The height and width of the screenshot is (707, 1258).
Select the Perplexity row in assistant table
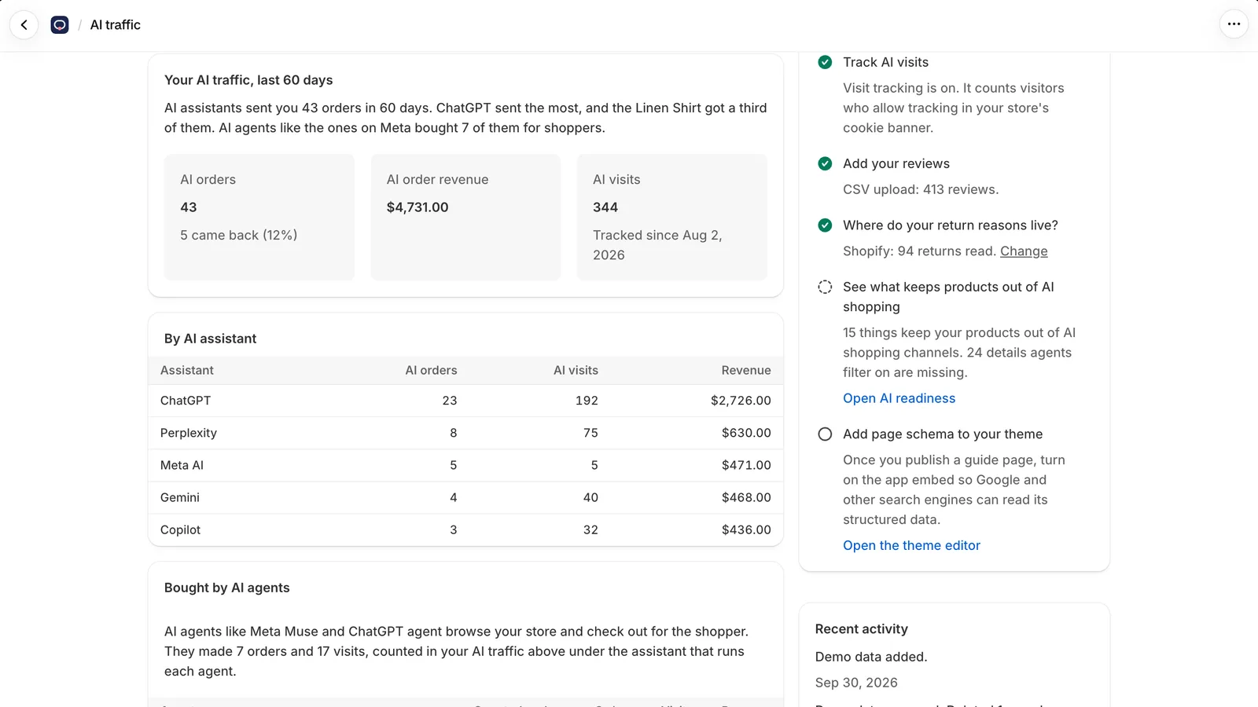465,433
